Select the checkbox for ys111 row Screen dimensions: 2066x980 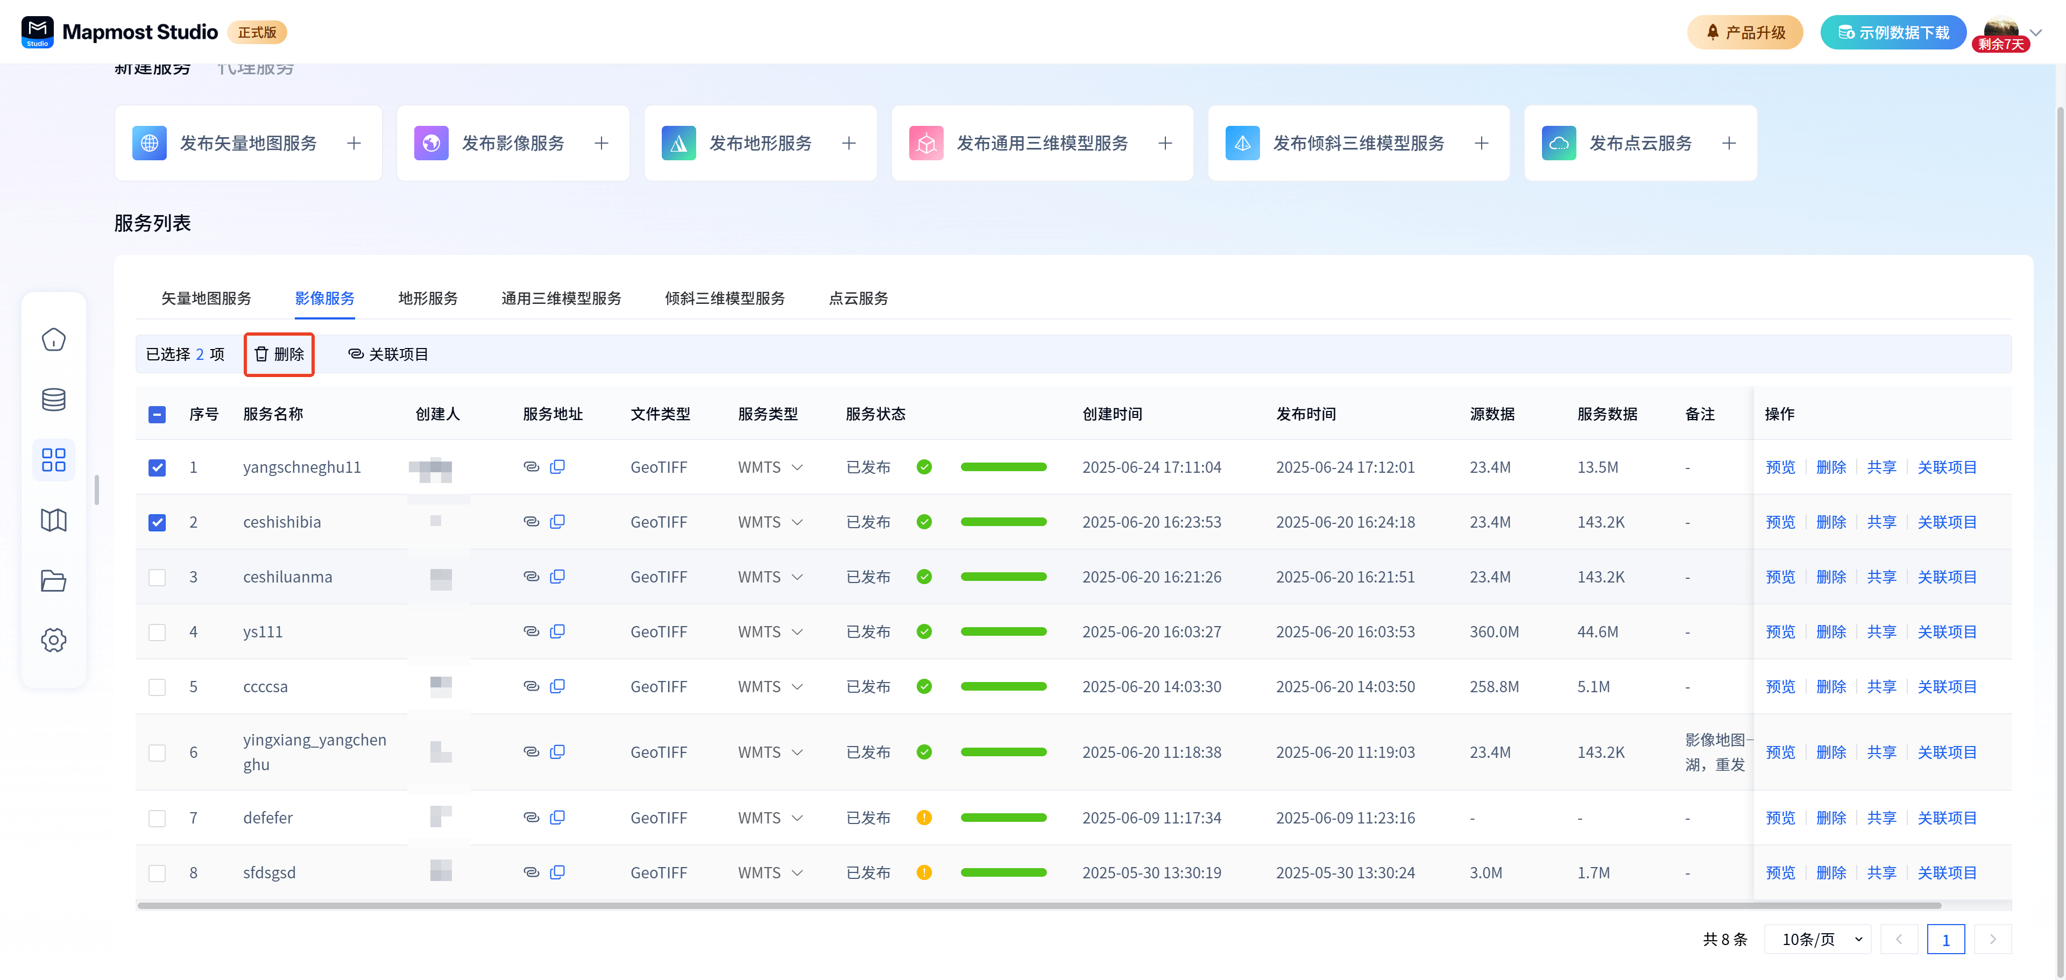(157, 632)
